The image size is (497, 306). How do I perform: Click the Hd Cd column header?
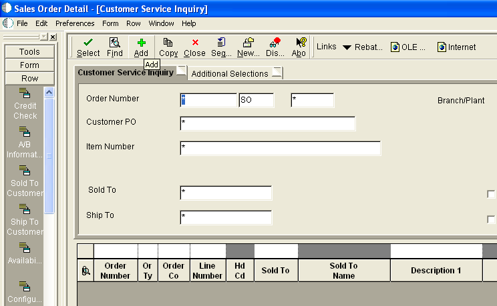pyautogui.click(x=240, y=271)
